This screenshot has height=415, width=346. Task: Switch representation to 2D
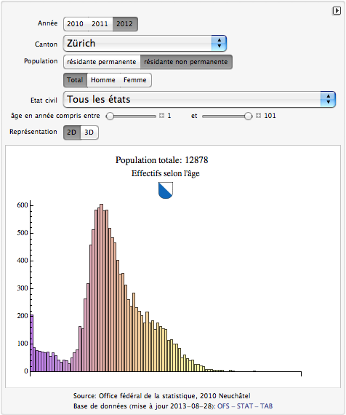click(72, 133)
